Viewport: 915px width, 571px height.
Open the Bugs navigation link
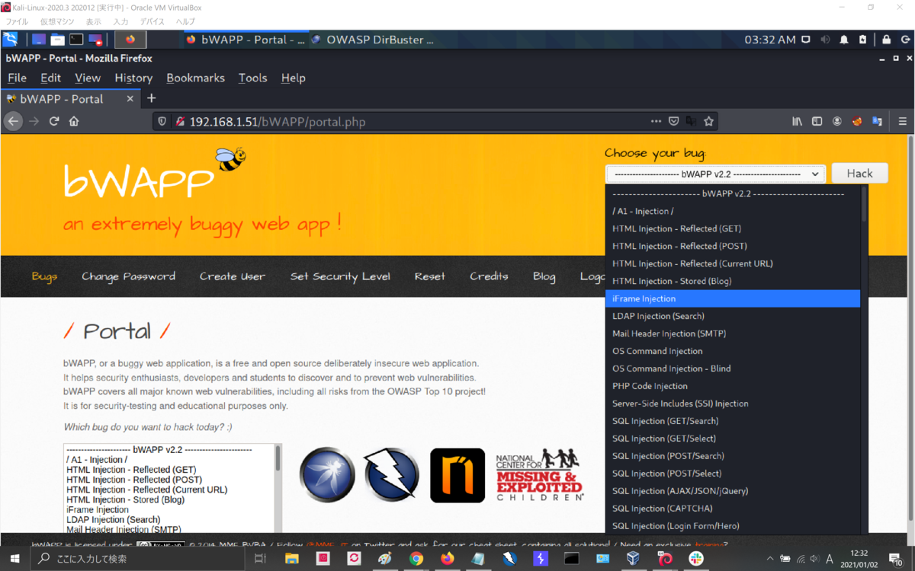tap(44, 276)
